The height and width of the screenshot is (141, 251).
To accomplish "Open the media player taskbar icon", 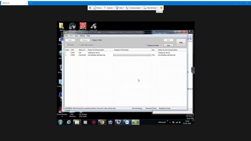I will (85, 122).
